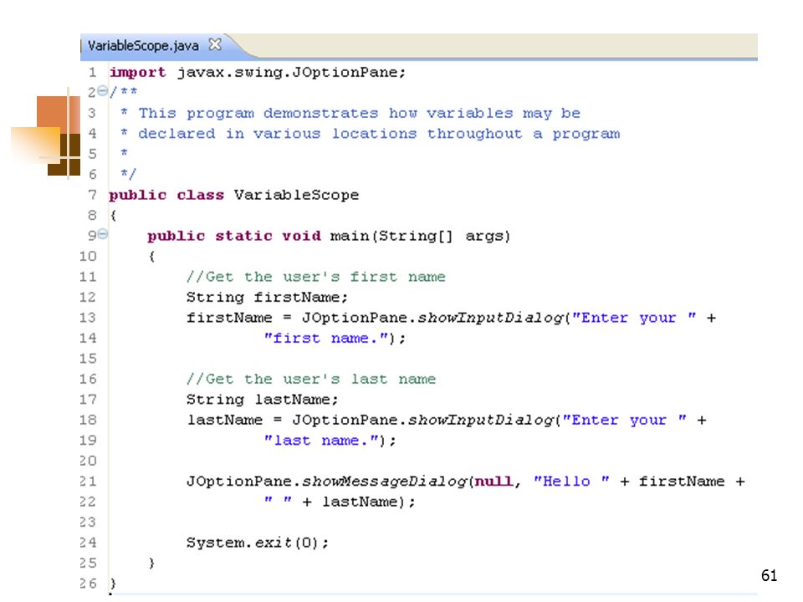Click the 'import' keyword on line 1

click(138, 73)
